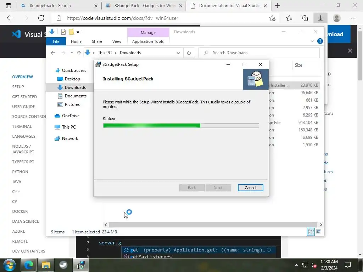Open TERMINAL docs section
Screen dimensions: 363x272
[x=22, y=126]
